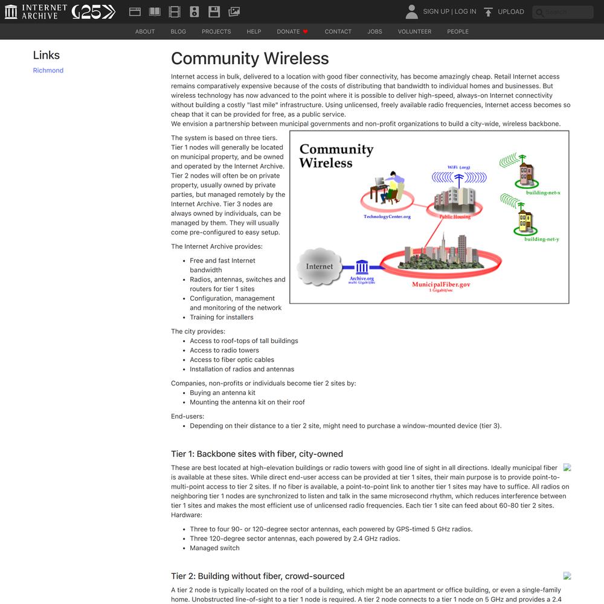Click 'Three 120-degree sector antennas' bullet
The width and height of the screenshot is (604, 604).
(295, 539)
